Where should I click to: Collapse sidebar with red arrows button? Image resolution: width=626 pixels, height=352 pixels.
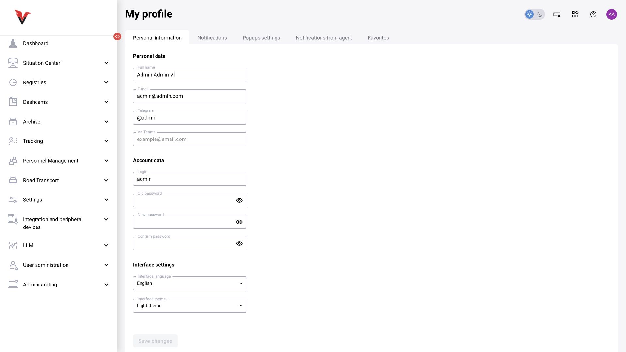click(x=117, y=37)
